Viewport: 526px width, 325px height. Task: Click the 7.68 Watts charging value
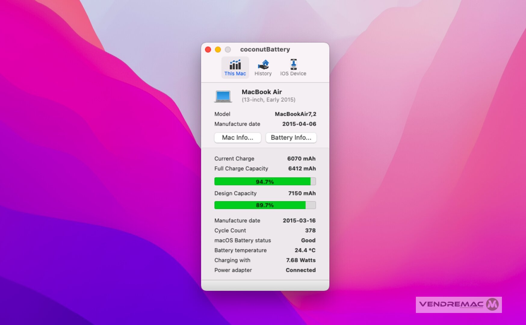(x=301, y=260)
